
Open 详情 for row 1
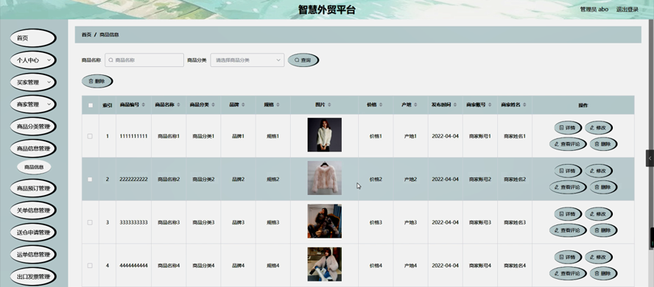(x=567, y=127)
